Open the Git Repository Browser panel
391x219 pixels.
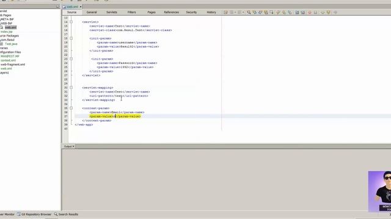(x=36, y=214)
